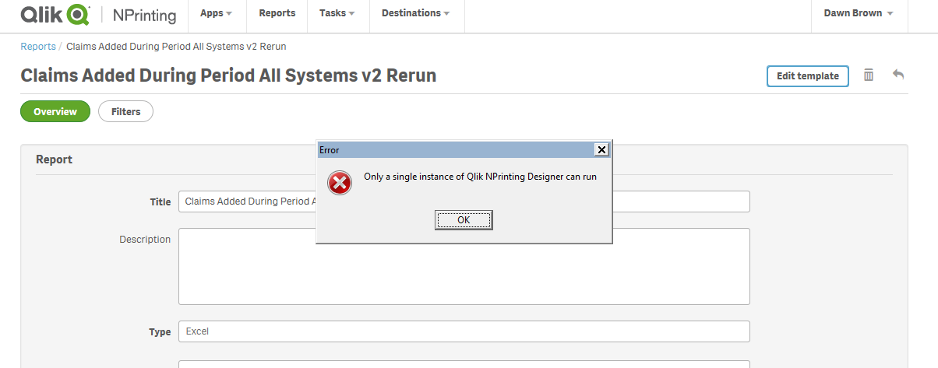Expand the Tasks dropdown menu

pos(337,13)
